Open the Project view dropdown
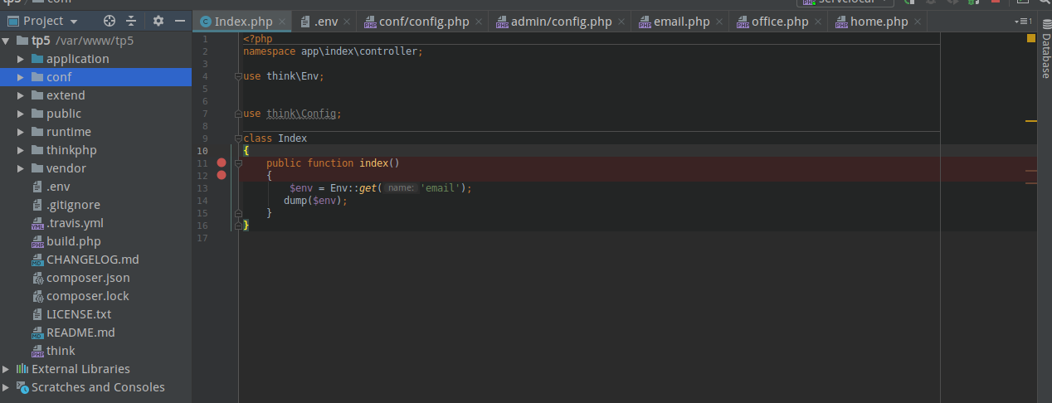Viewport: 1052px width, 403px height. pos(50,21)
